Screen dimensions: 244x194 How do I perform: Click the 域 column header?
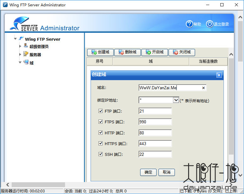coord(151,62)
